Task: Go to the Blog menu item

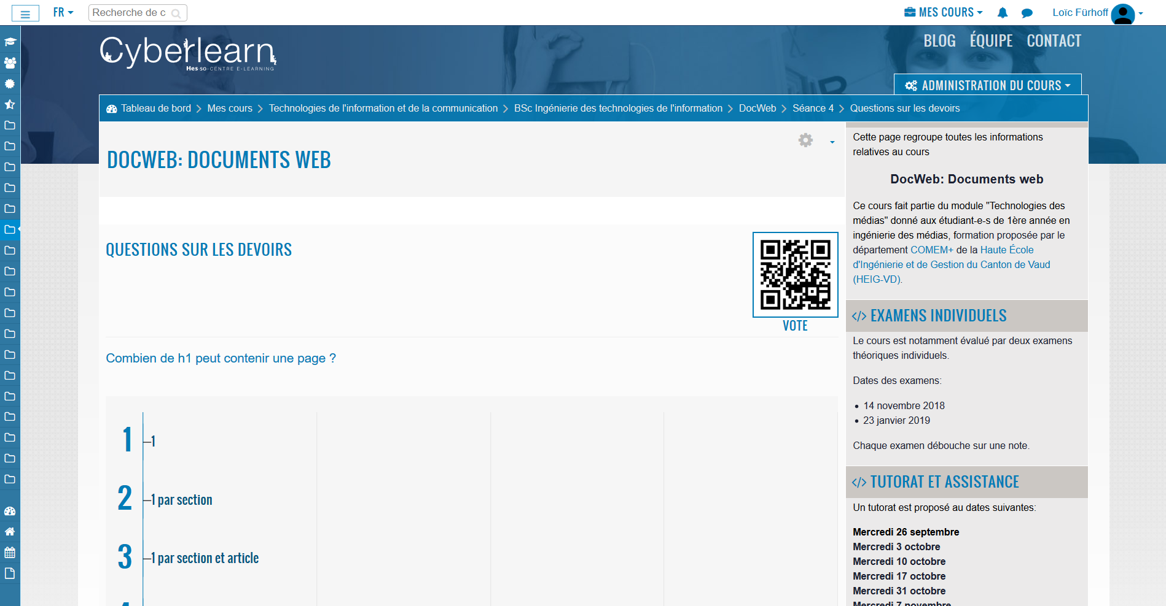Action: 939,41
